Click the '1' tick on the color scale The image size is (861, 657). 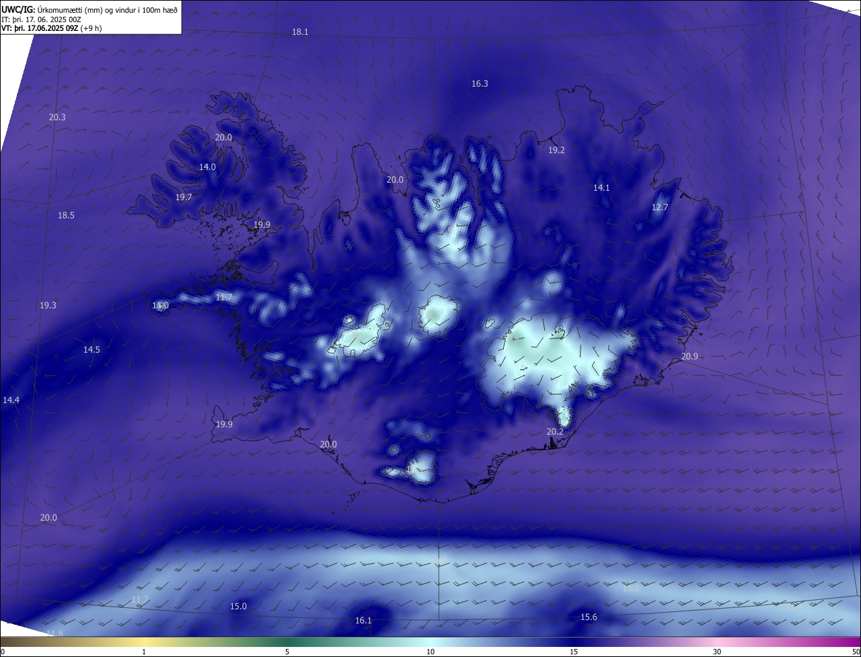144,652
